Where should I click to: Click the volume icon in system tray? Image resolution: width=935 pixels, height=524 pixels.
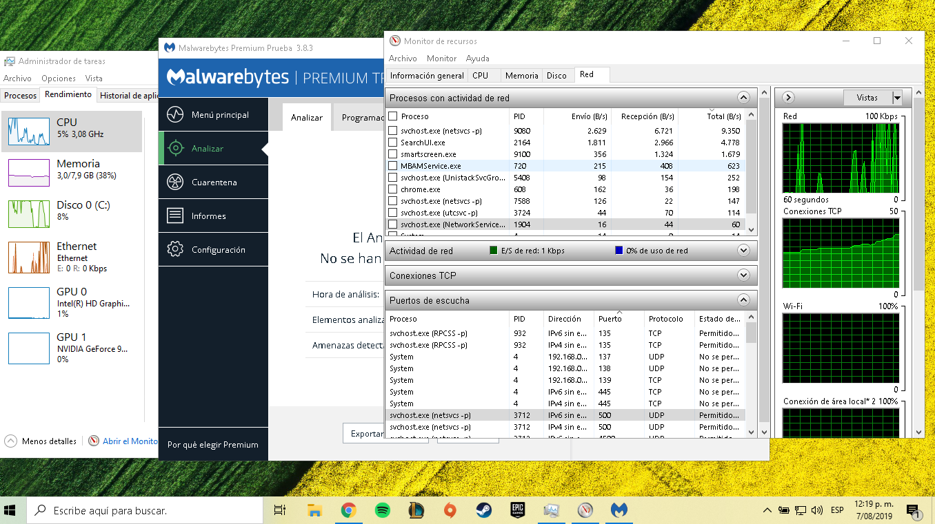click(817, 510)
